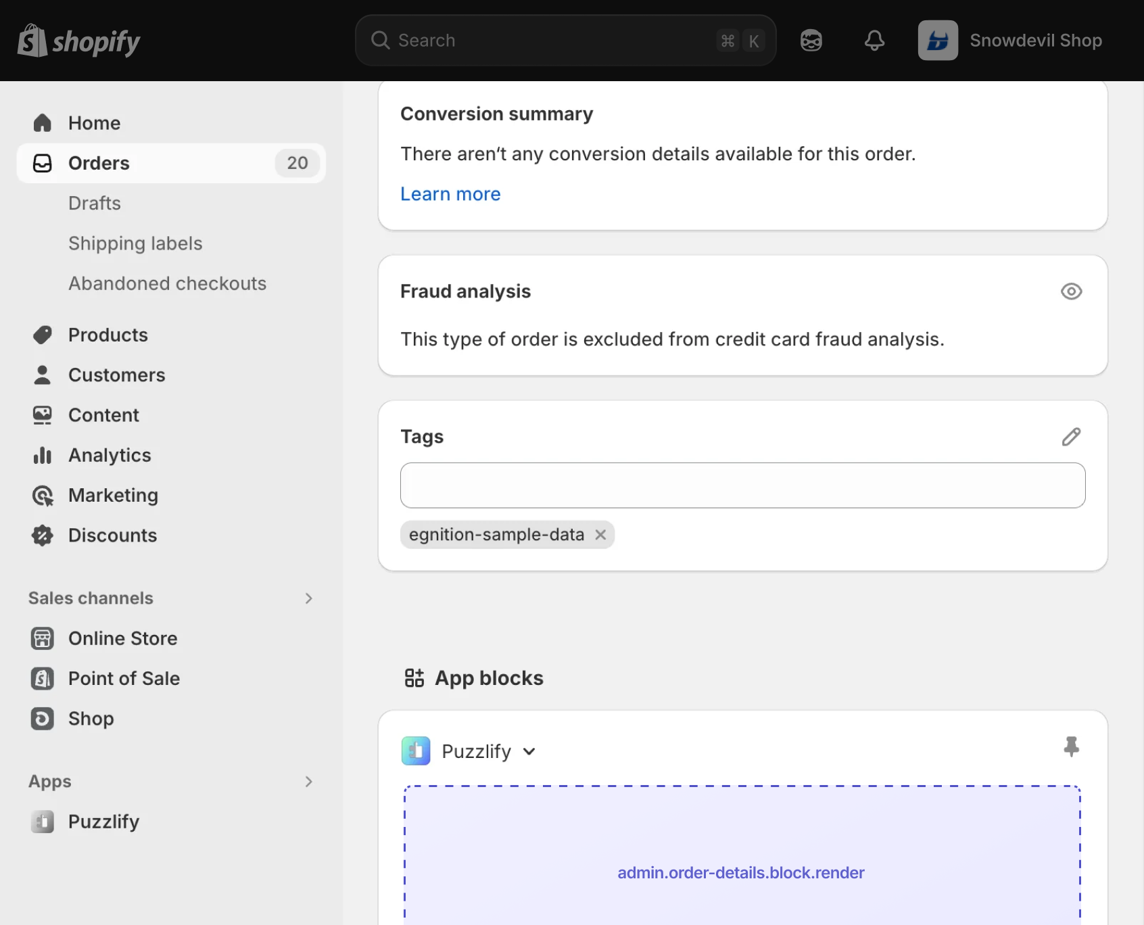
Task: Click the Snowdevil Shop avatar
Action: [938, 41]
